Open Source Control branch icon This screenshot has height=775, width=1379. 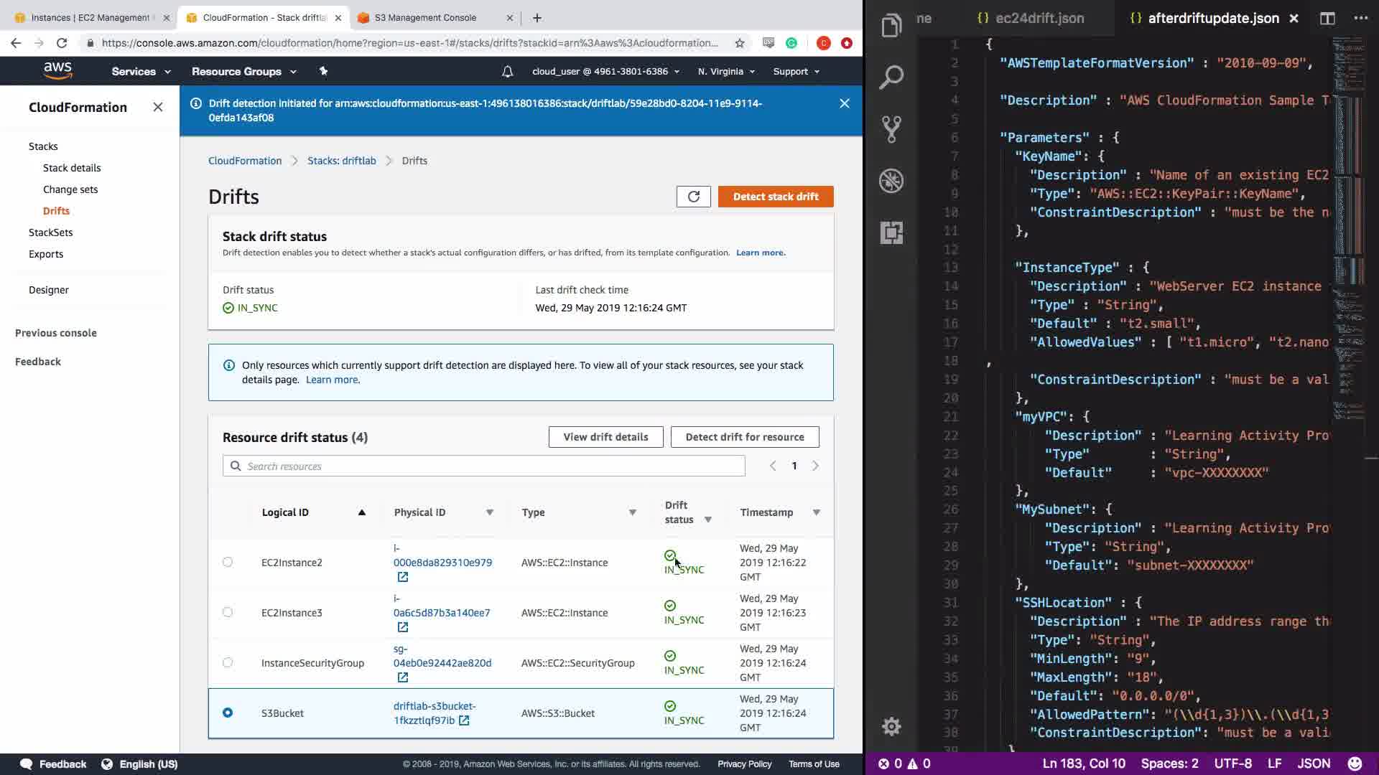(891, 129)
